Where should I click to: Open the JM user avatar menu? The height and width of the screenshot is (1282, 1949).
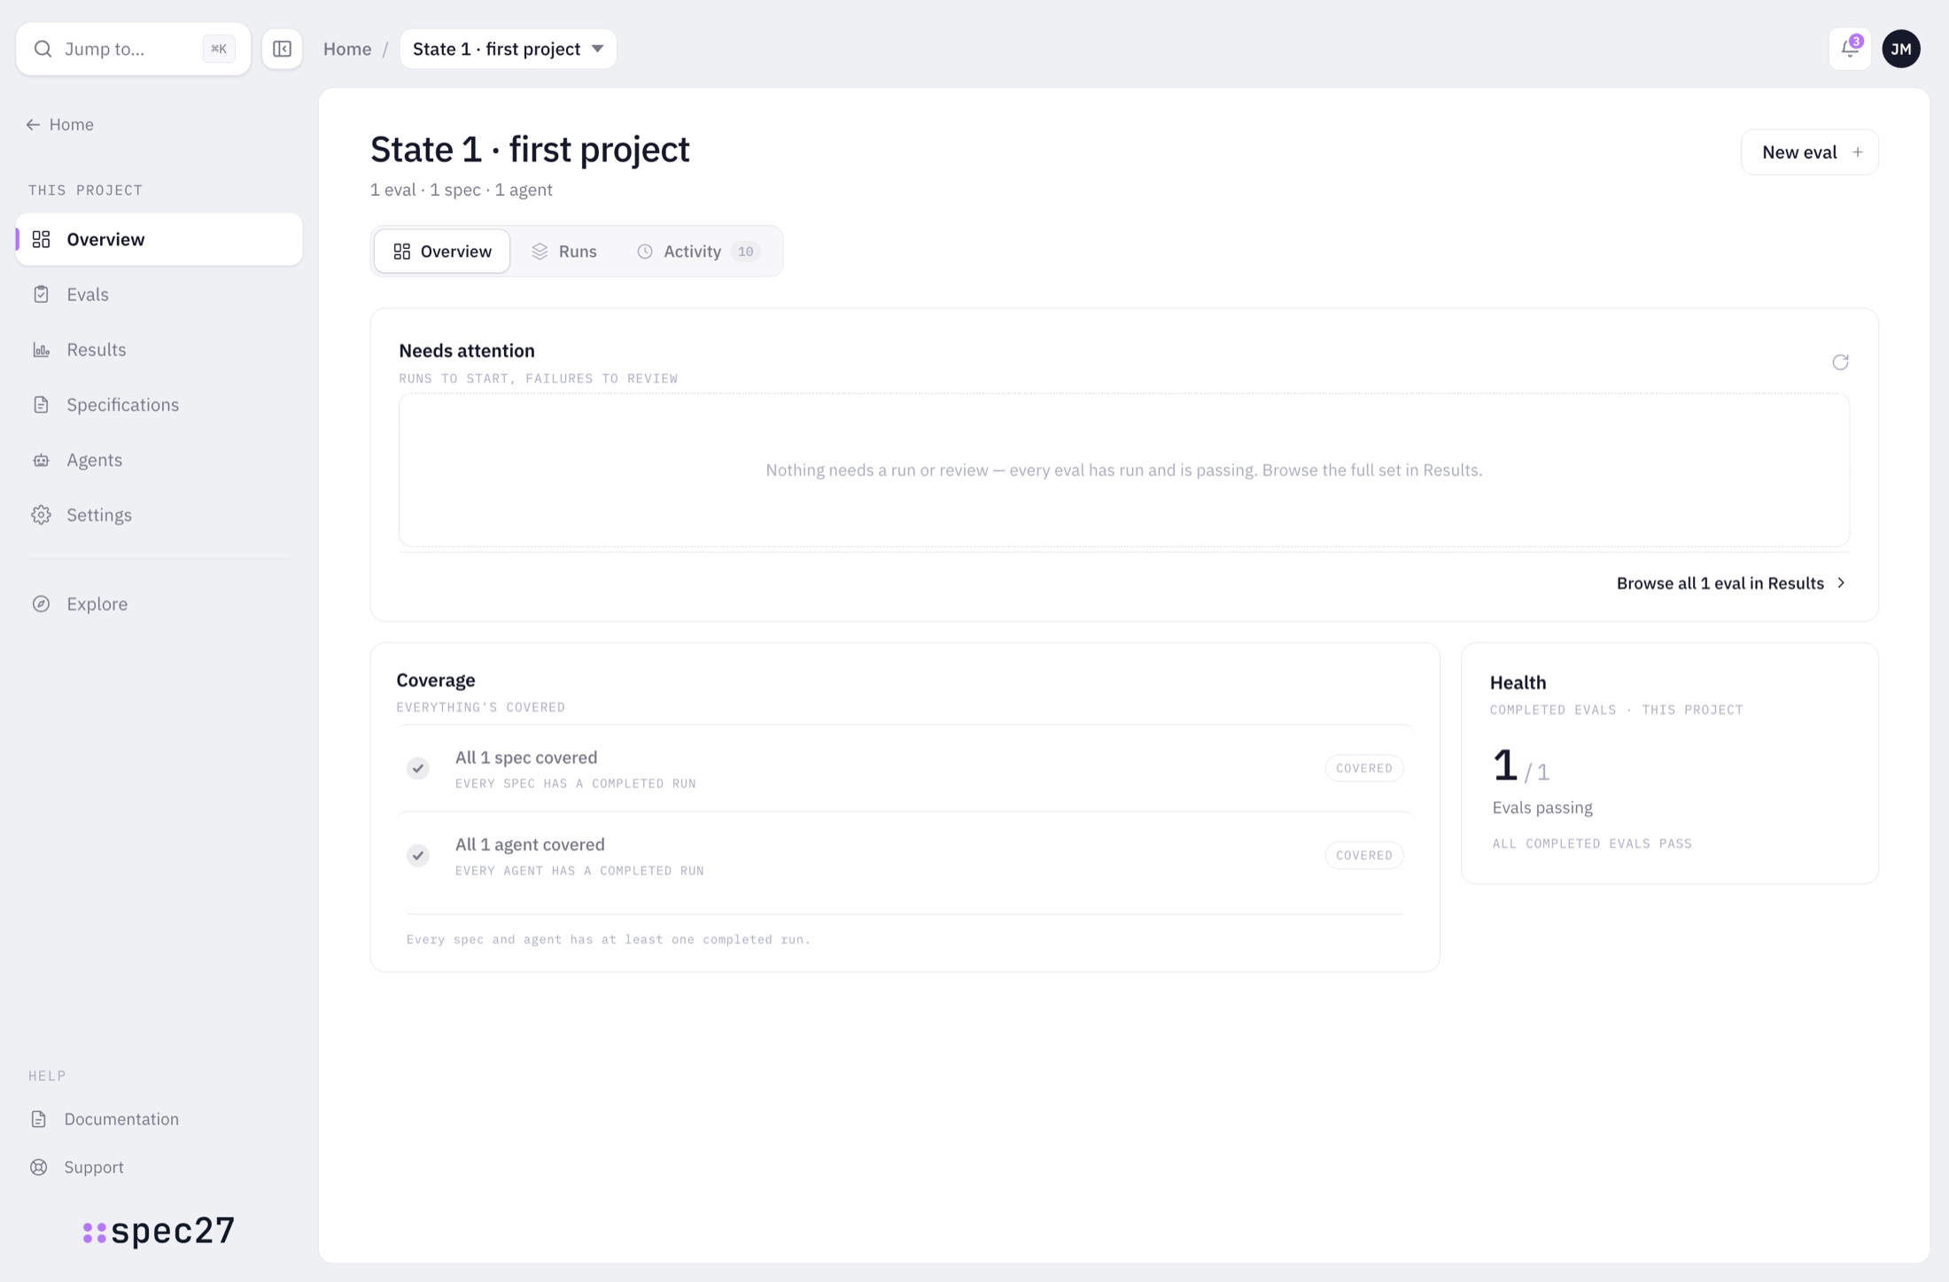pyautogui.click(x=1901, y=49)
